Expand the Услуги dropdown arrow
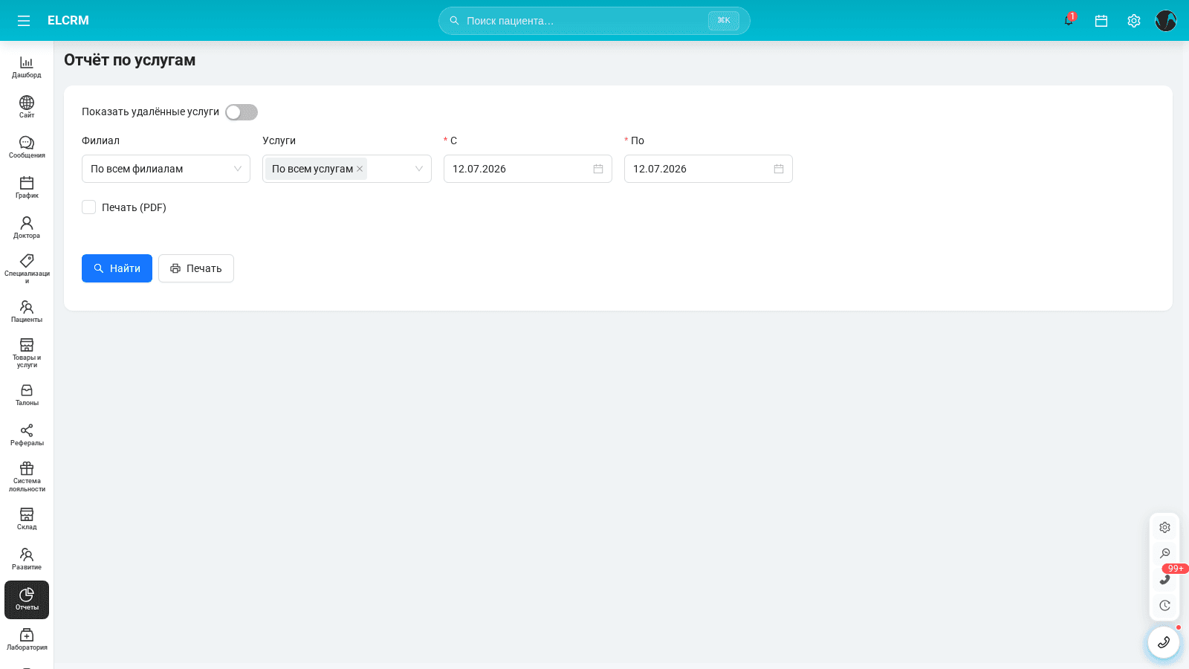1189x669 pixels. click(419, 169)
